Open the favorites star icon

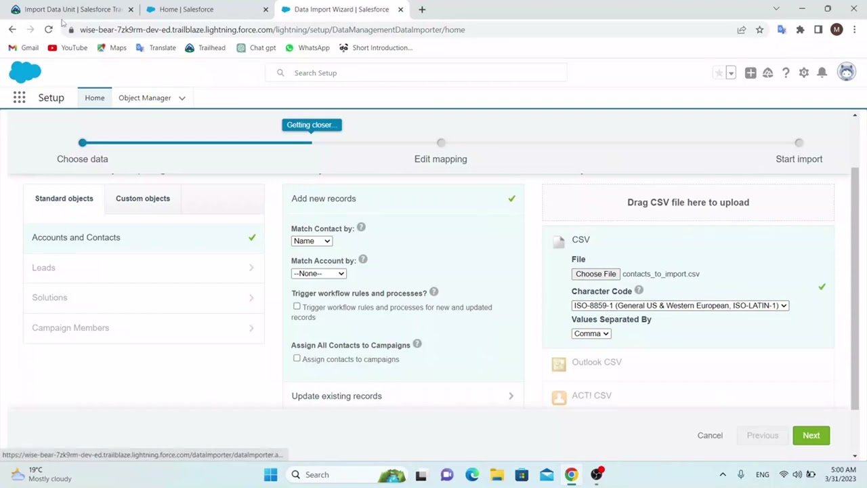click(x=719, y=73)
